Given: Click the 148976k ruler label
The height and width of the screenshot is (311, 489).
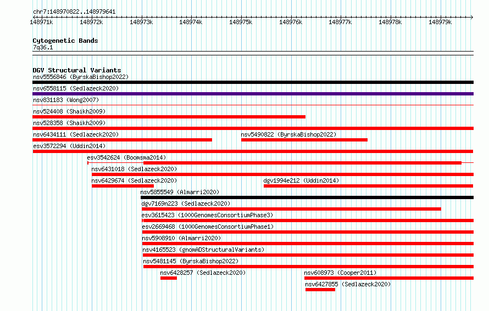Looking at the screenshot, I should [x=291, y=22].
